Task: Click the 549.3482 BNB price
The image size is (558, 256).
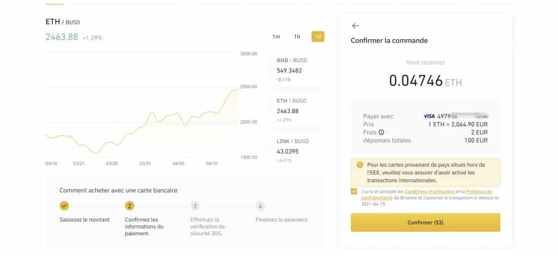Action: pyautogui.click(x=289, y=70)
